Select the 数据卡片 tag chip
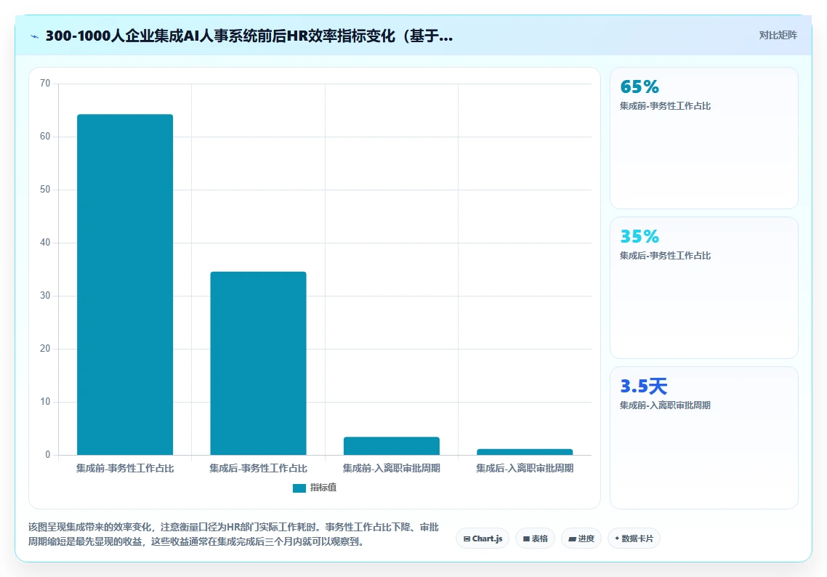Screen dimensions: 827x577 pos(634,538)
